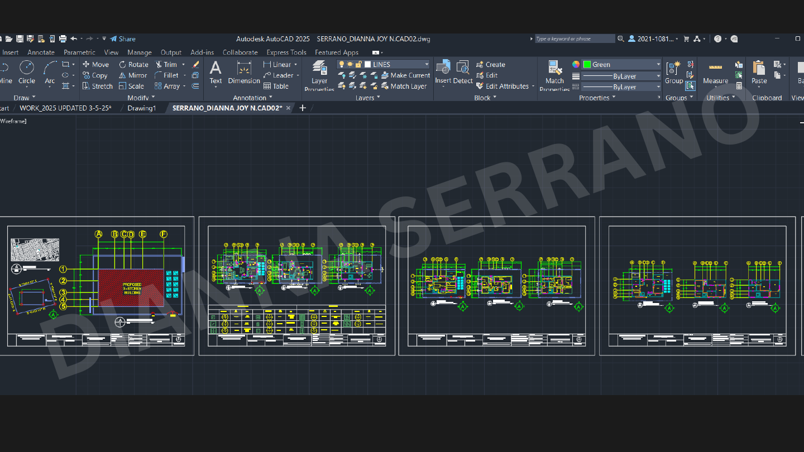Click the multiline Text tool
The width and height of the screenshot is (804, 452).
click(216, 73)
